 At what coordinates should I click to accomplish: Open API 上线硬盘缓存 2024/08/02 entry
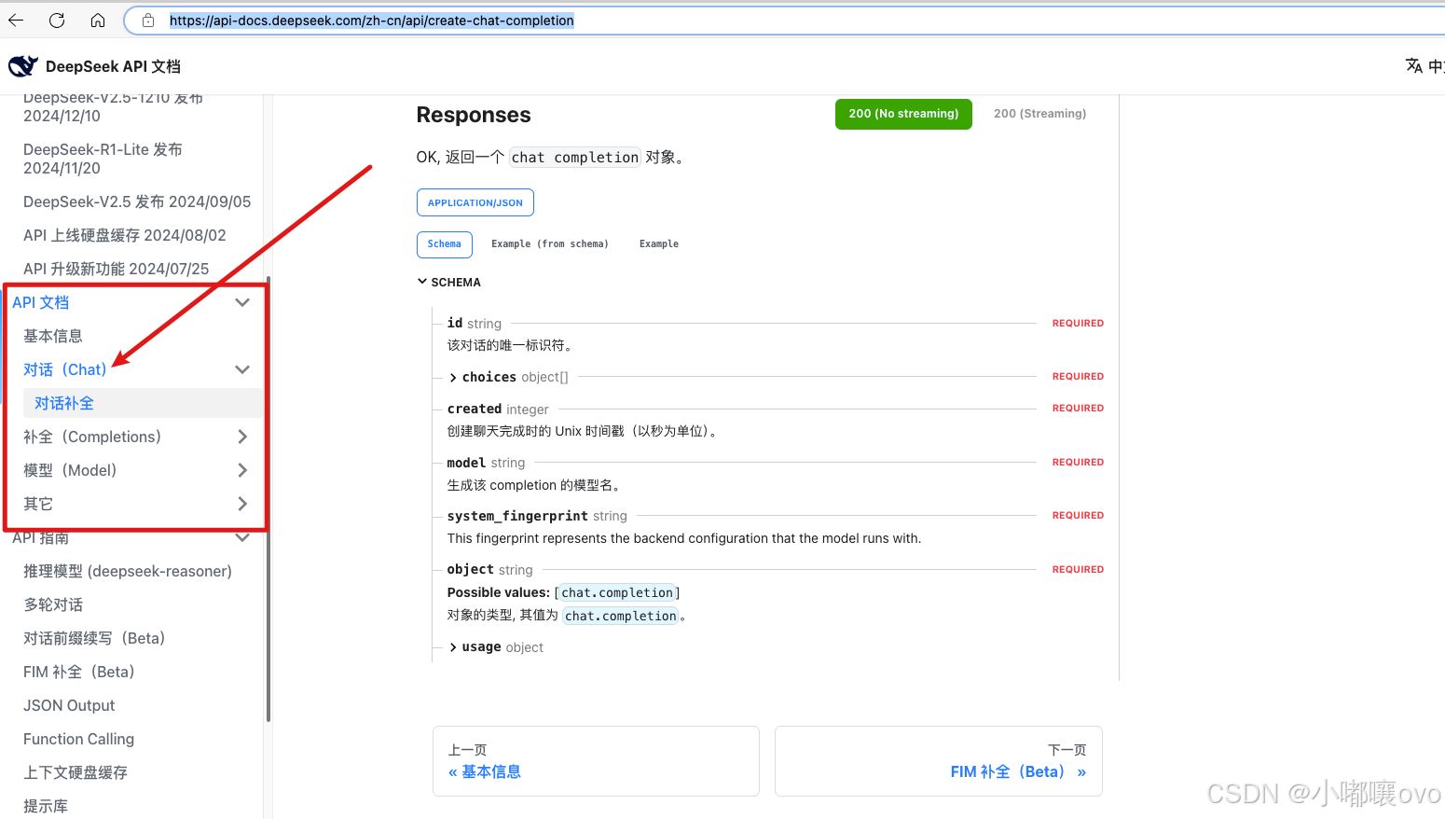point(125,235)
